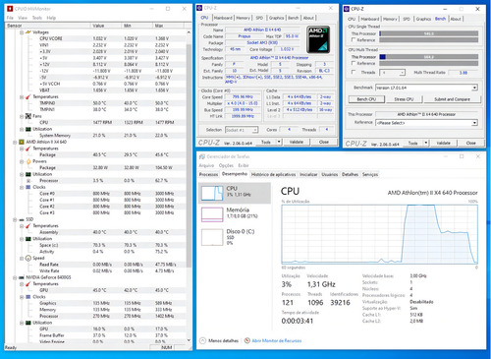
Task: Switch to Mainboard tab in left CPU-Z window
Action: [x=223, y=18]
